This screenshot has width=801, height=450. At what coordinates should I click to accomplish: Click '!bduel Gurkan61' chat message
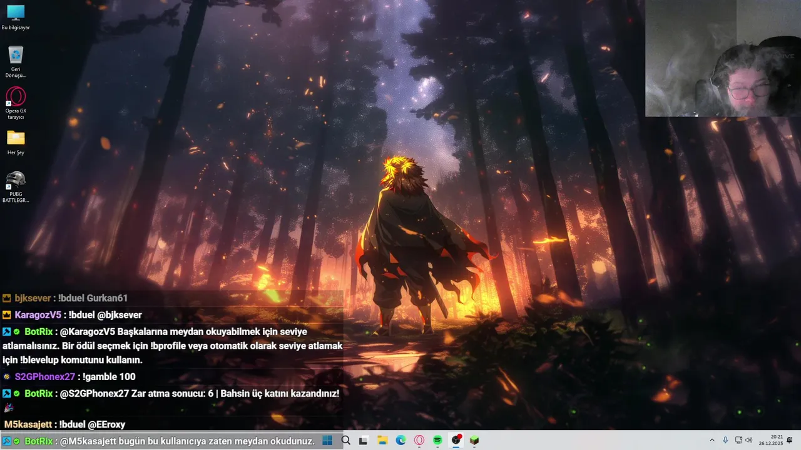[x=93, y=298]
